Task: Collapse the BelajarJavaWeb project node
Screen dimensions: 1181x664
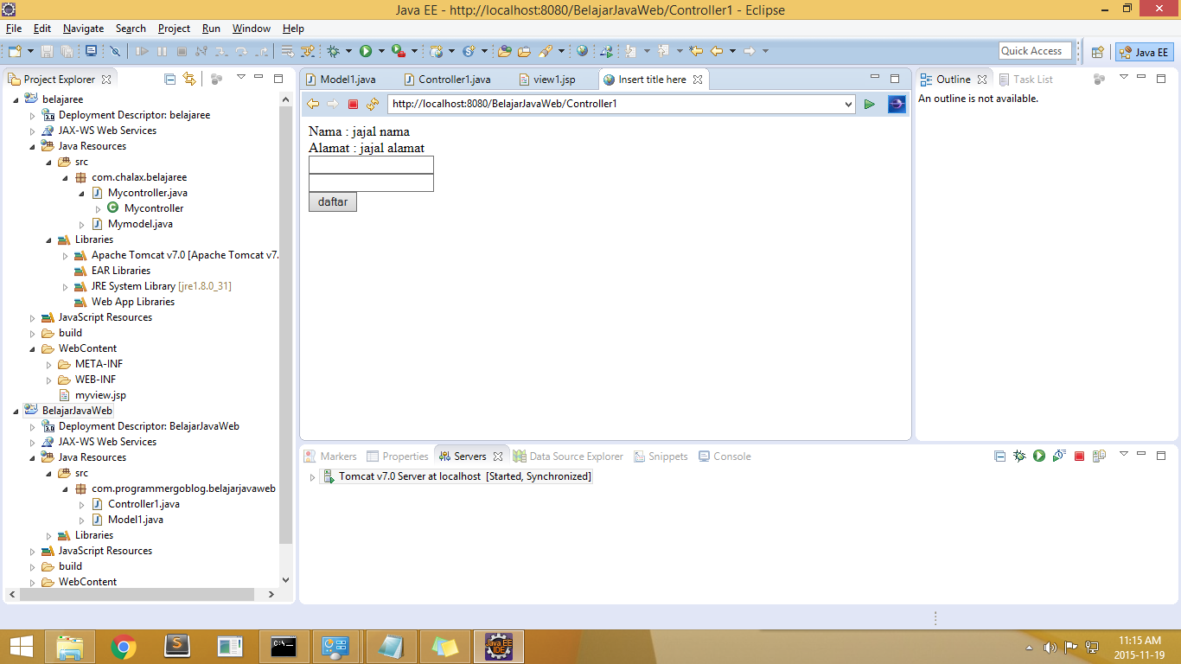Action: (x=16, y=411)
